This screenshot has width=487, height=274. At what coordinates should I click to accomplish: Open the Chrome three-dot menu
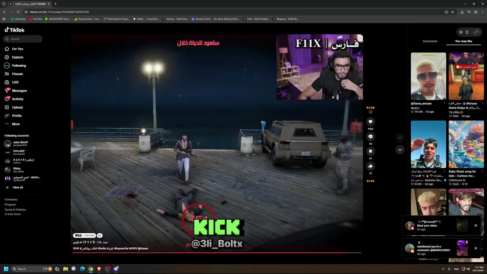tap(483, 12)
